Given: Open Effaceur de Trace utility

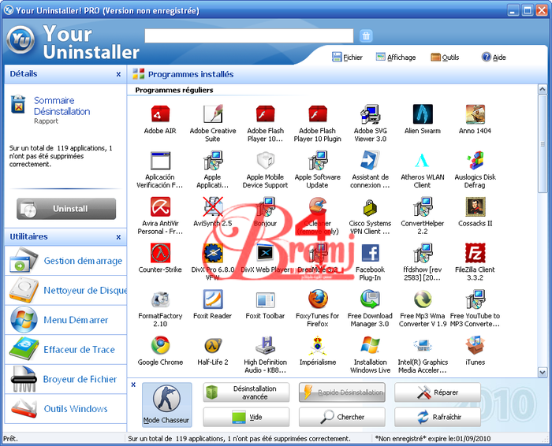Looking at the screenshot, I should [x=65, y=349].
